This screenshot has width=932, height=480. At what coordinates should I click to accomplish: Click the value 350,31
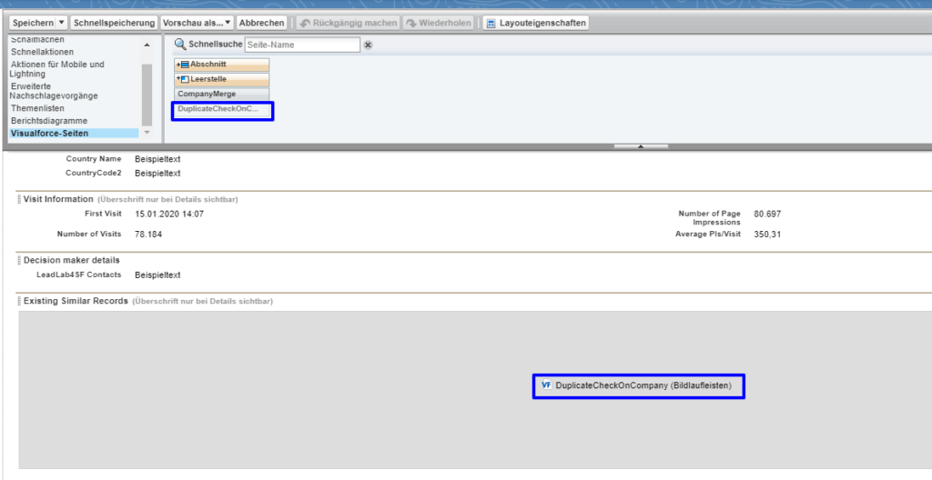[767, 235]
